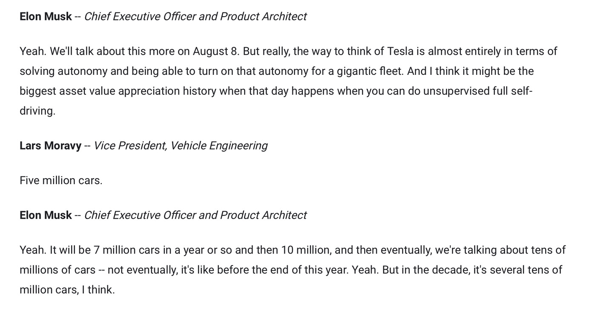Viewport: 612px width, 313px height.
Task: Click Elon Musk's name above the August 8 paragraph
Action: tap(46, 17)
